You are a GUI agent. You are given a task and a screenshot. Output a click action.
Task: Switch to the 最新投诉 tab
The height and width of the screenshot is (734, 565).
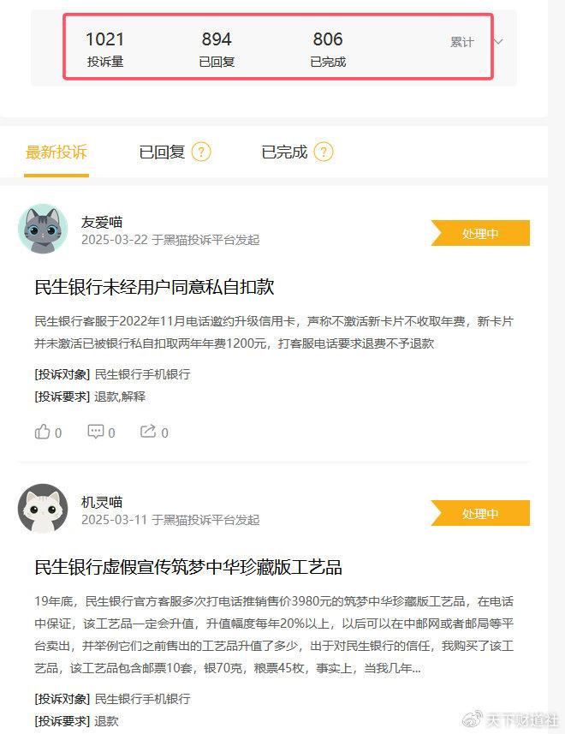(56, 152)
